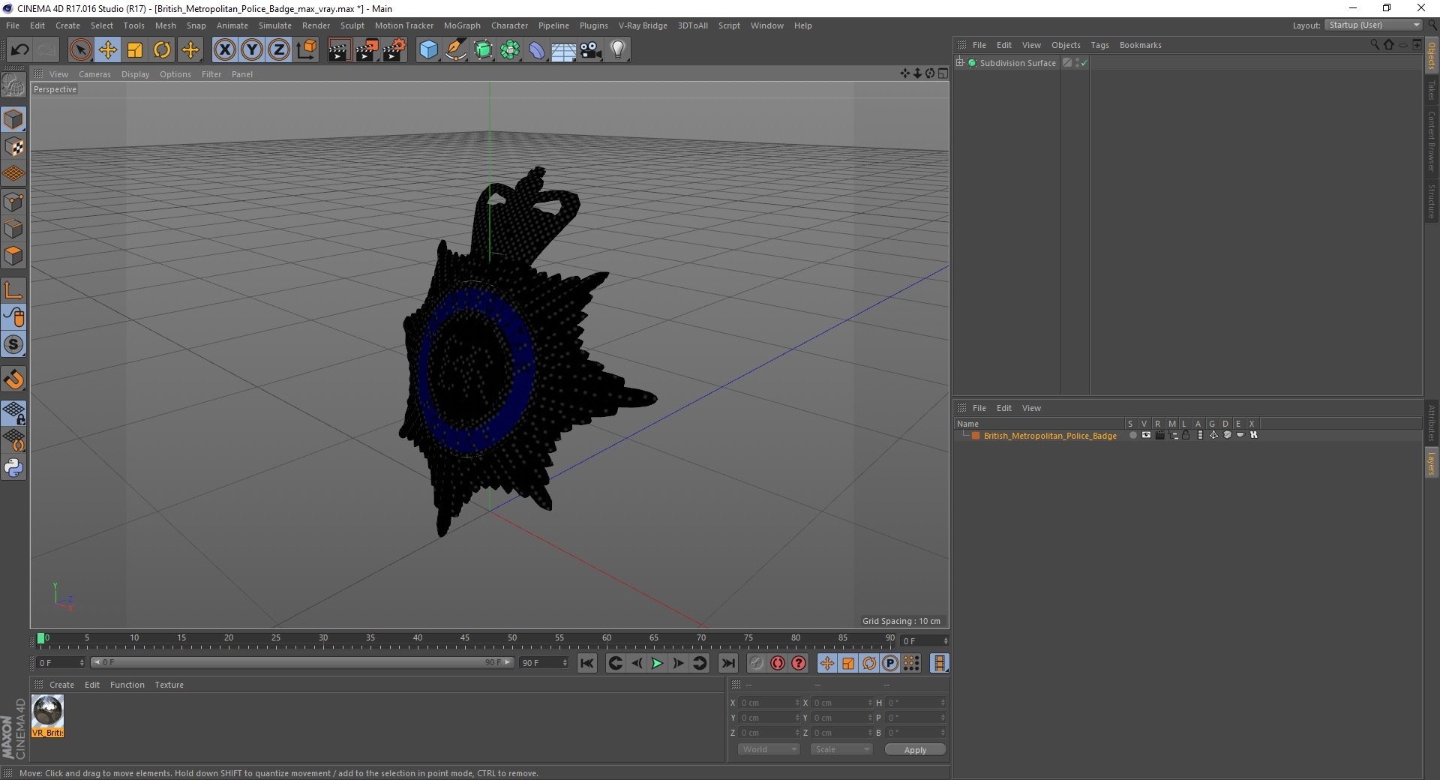Open the V-Ray Bridge menu

[x=643, y=25]
